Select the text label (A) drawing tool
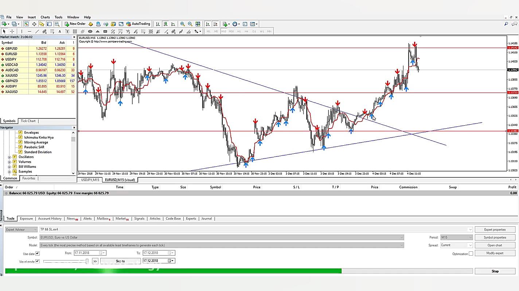 [x=60, y=31]
